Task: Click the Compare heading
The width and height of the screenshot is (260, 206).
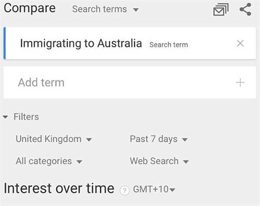Action: (x=30, y=8)
